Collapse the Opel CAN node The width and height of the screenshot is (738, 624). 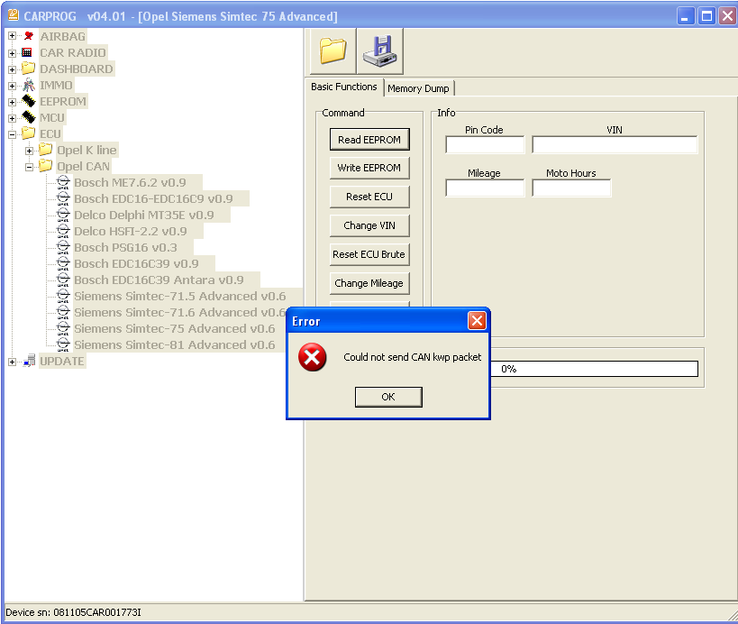[x=29, y=167]
